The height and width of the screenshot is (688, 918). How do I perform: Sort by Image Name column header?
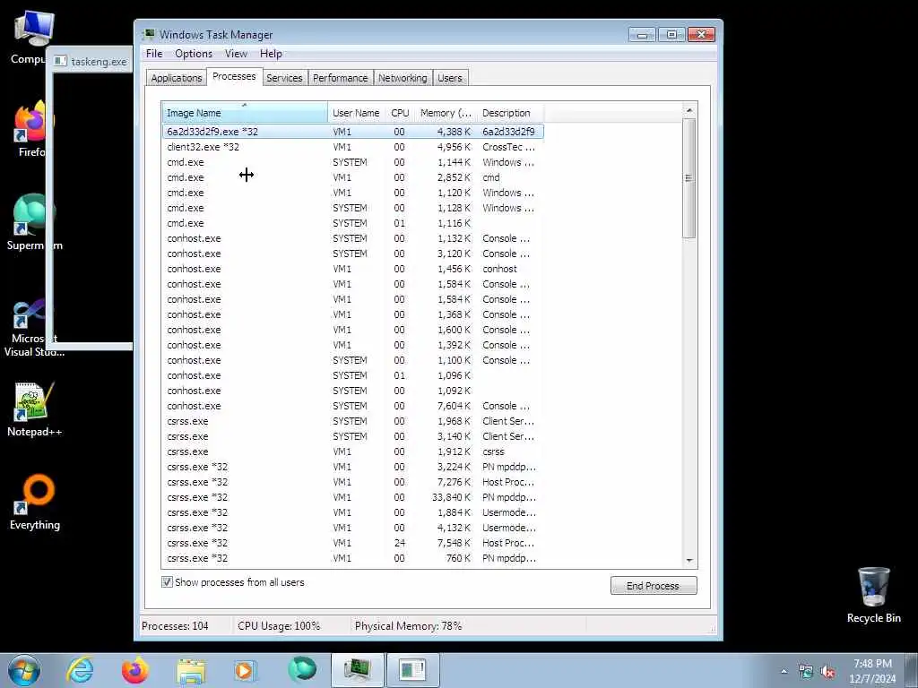(x=245, y=112)
